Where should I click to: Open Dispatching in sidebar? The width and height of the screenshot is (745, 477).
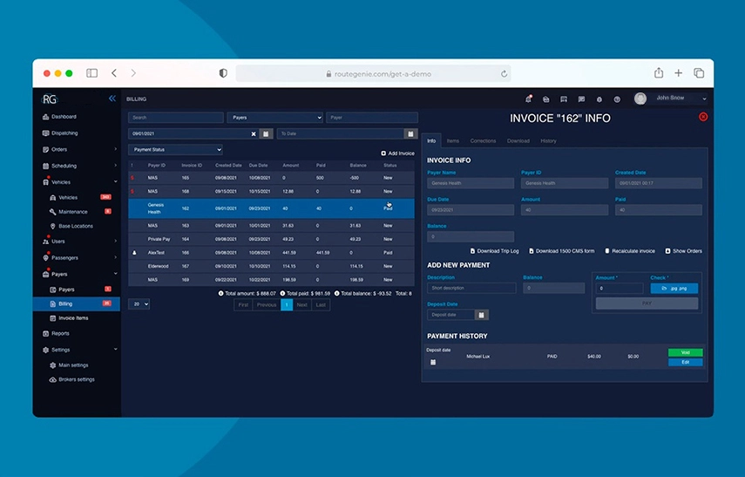(60, 133)
